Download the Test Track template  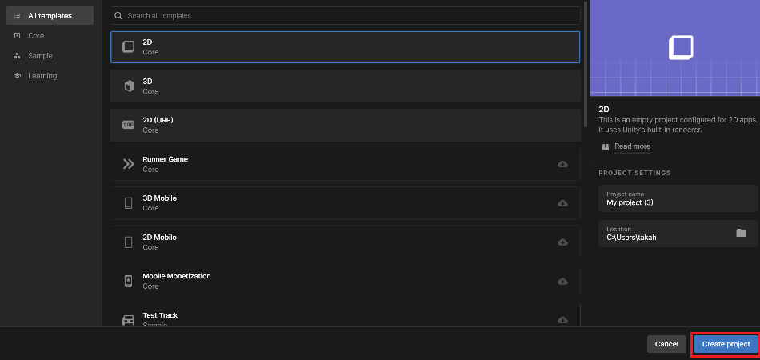[562, 319]
